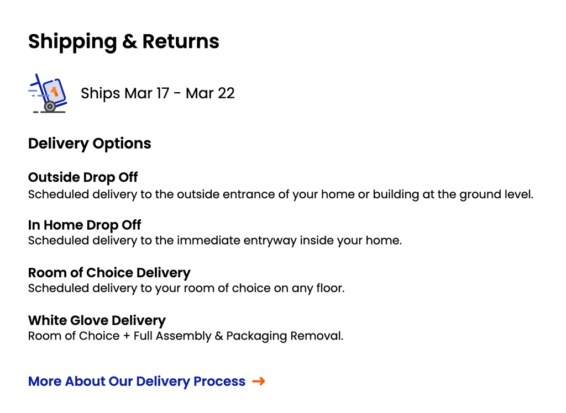
Task: Select the Room of Choice Delivery title
Action: tap(109, 273)
